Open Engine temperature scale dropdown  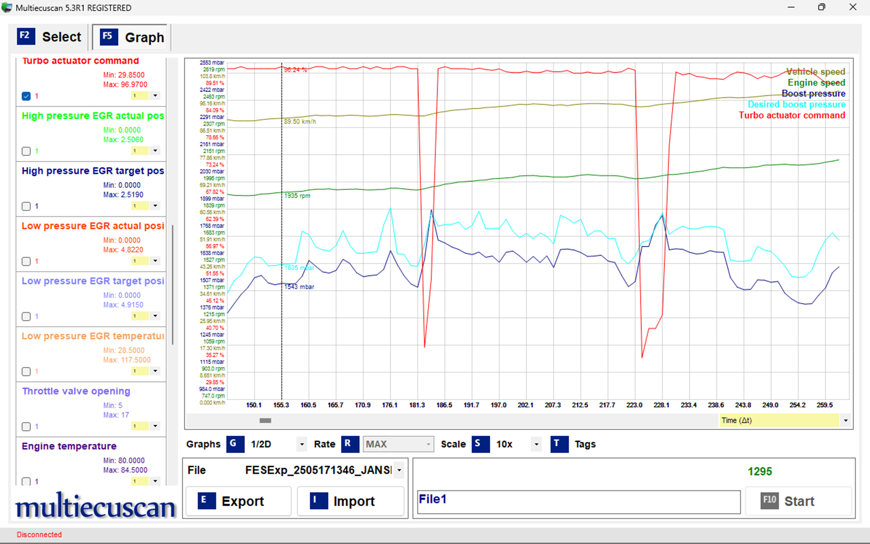coord(155,481)
